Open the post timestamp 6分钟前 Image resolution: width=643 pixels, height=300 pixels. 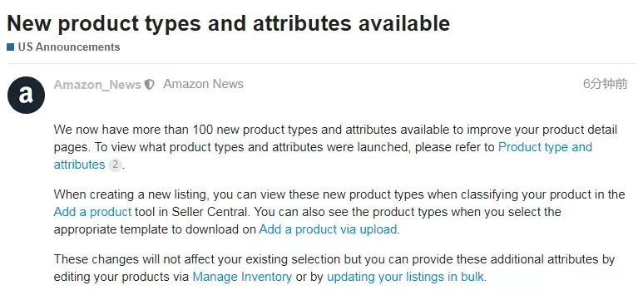tap(606, 84)
